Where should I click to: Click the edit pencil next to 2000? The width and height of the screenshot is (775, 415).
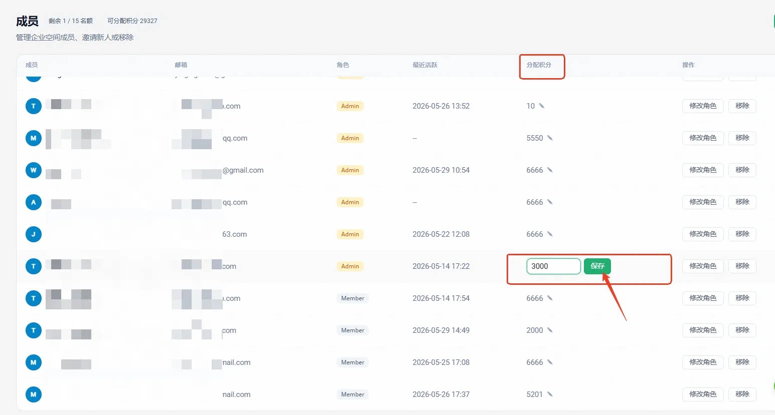point(550,330)
